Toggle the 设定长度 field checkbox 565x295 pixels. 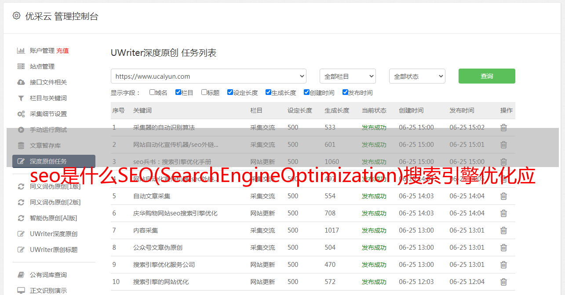230,92
